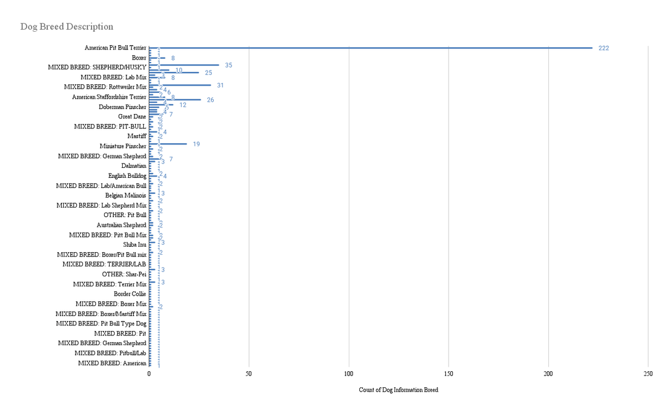Click the Shiba Inu axis label
The width and height of the screenshot is (669, 414).
(134, 245)
